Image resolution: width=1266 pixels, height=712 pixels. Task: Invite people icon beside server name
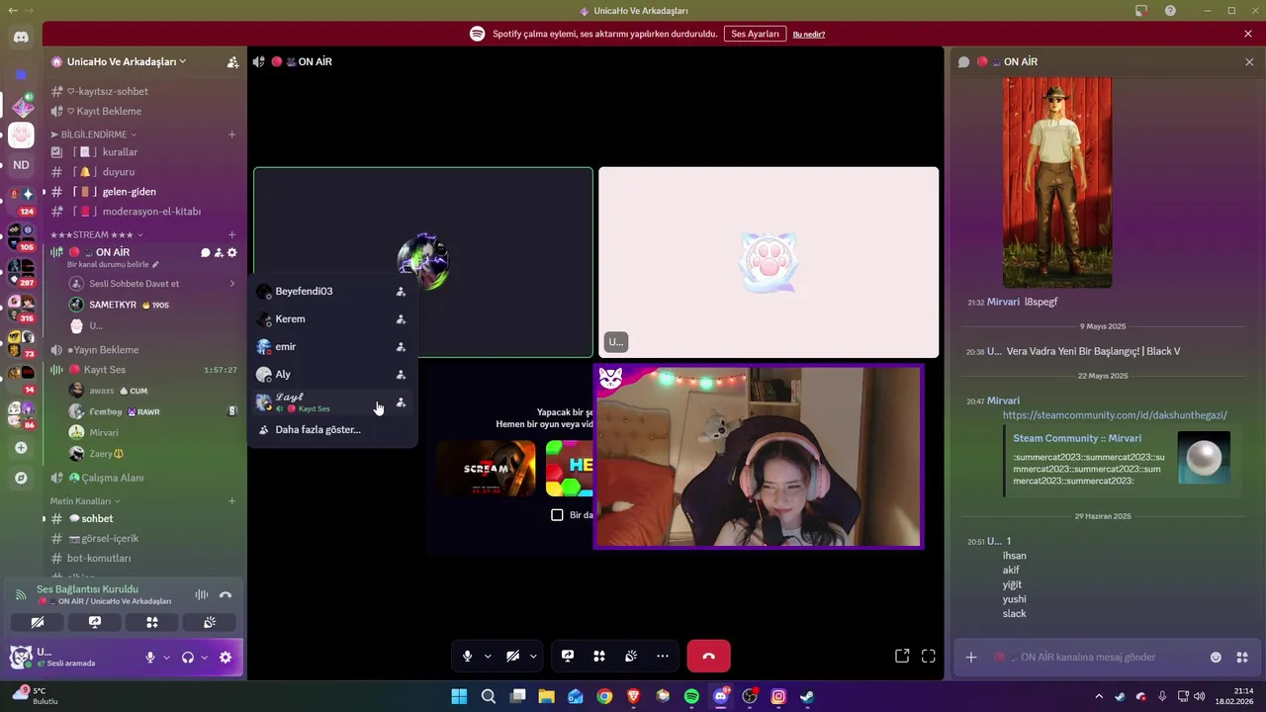pyautogui.click(x=232, y=61)
